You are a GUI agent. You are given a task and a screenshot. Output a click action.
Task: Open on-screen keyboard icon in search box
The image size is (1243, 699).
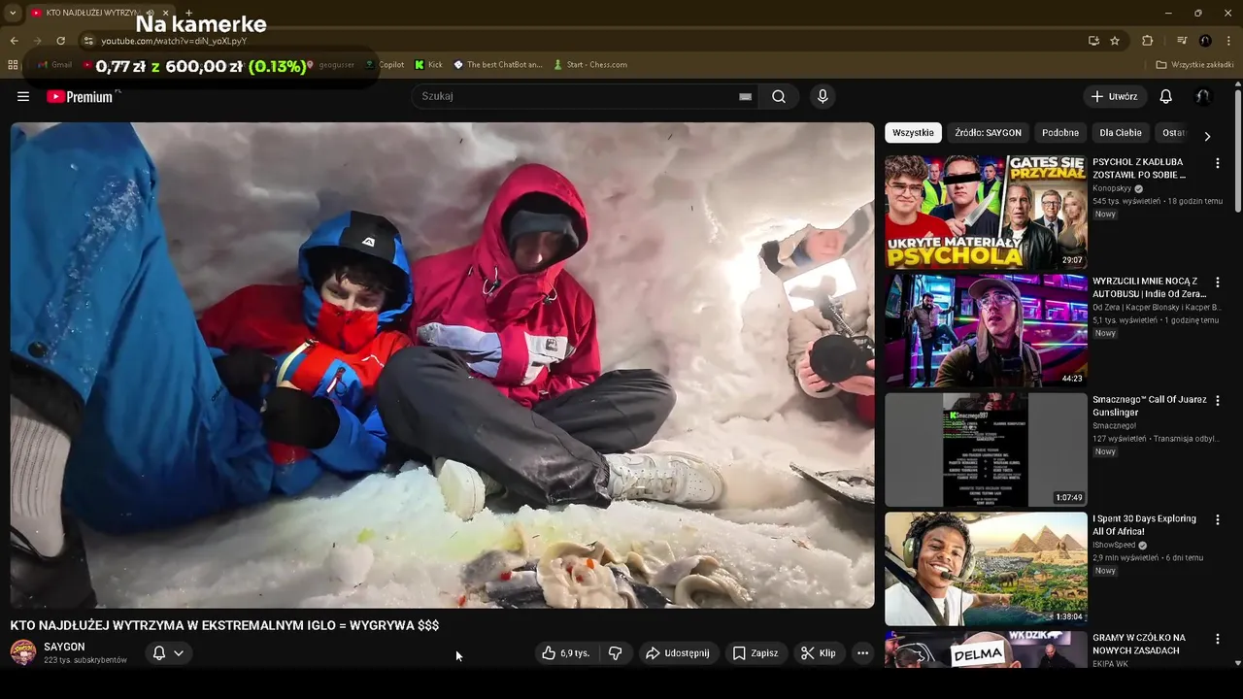click(x=745, y=96)
